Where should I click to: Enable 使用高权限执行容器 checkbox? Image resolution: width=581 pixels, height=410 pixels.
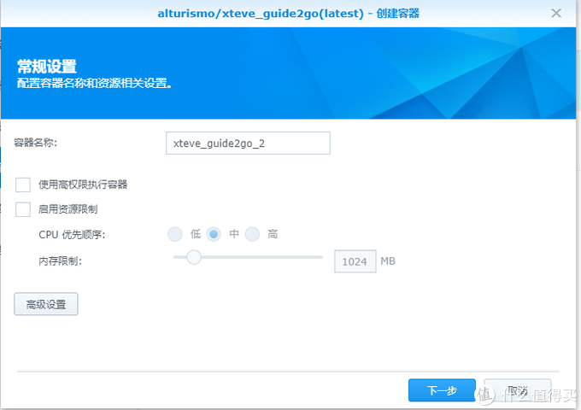(23, 184)
